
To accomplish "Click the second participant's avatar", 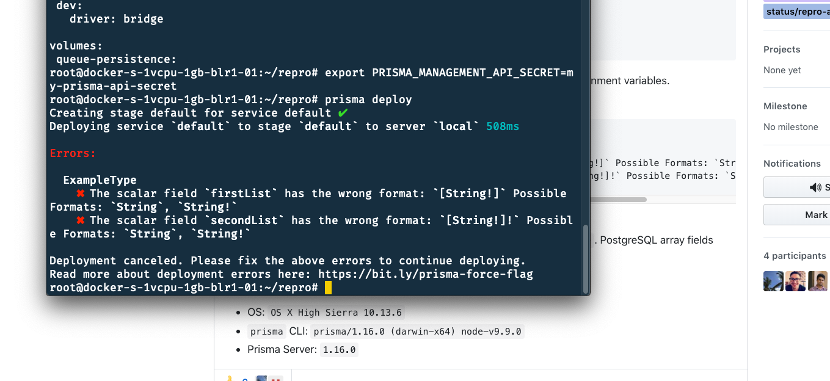I will [795, 281].
